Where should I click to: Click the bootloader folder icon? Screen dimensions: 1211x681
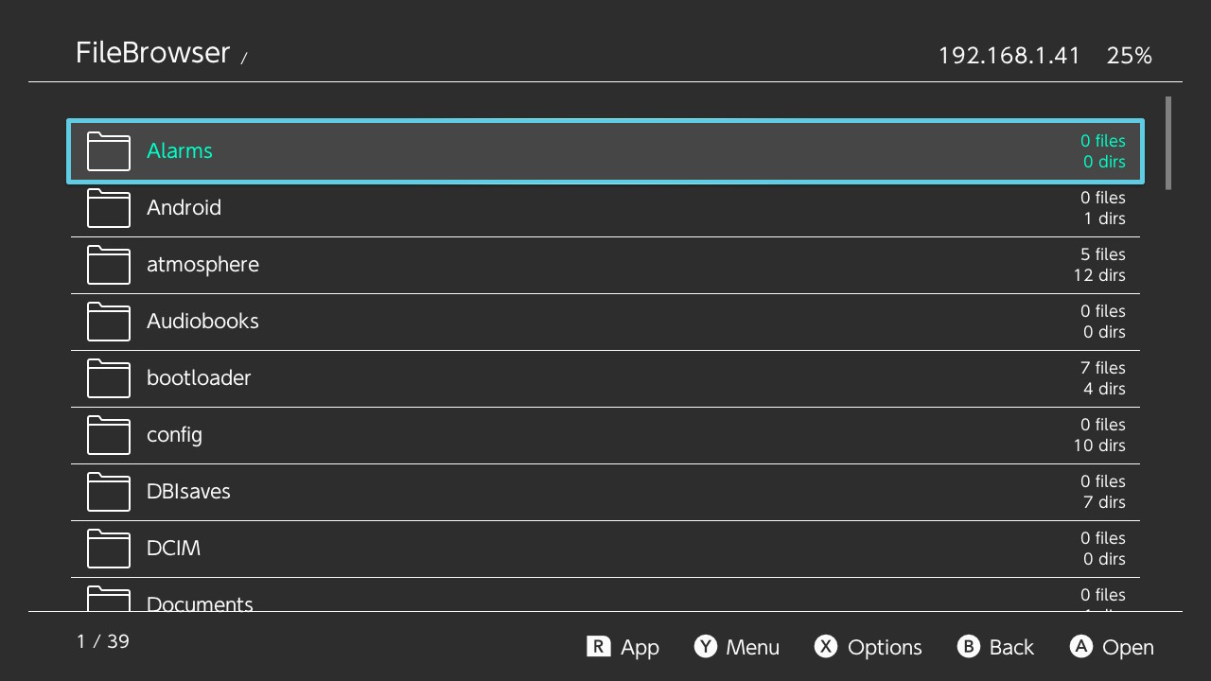(x=108, y=378)
